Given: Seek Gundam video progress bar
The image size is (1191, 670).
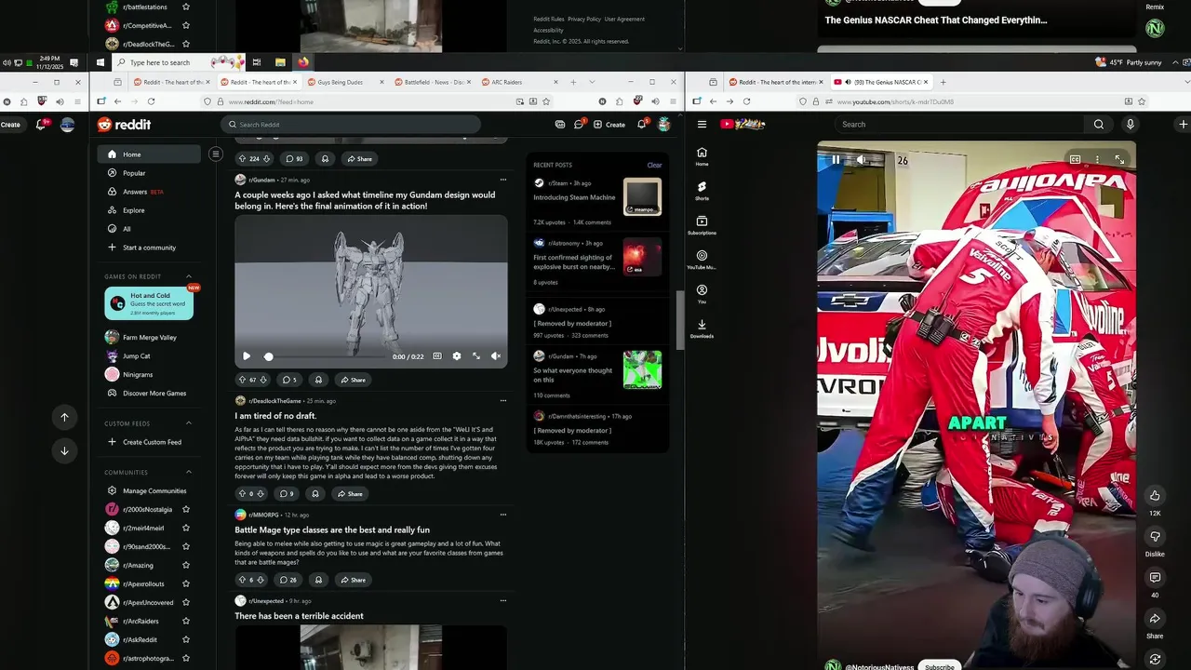Looking at the screenshot, I should coord(326,356).
